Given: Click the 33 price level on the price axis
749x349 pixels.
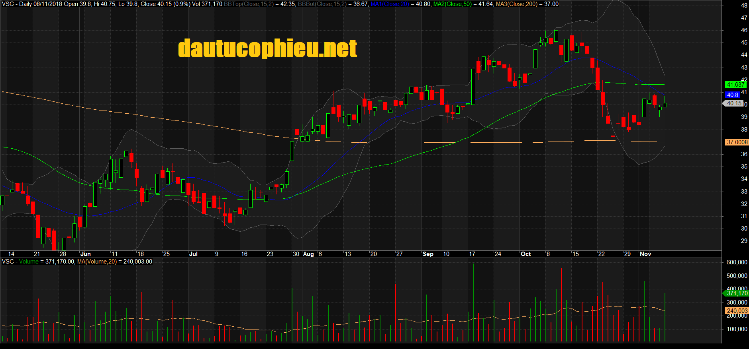Looking at the screenshot, I should click(x=744, y=192).
